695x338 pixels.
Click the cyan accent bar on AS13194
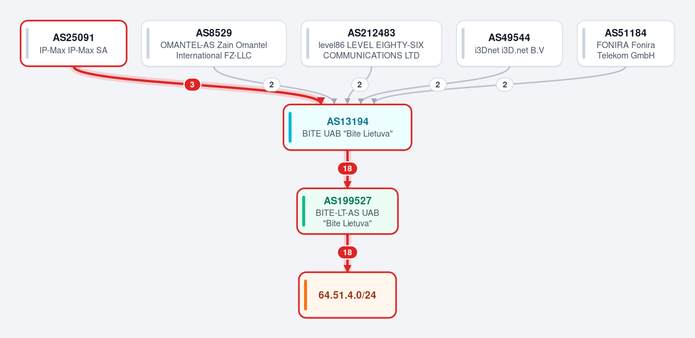pos(290,127)
